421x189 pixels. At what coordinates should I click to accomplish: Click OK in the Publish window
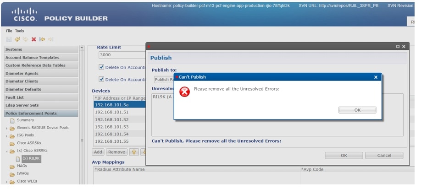pyautogui.click(x=343, y=156)
